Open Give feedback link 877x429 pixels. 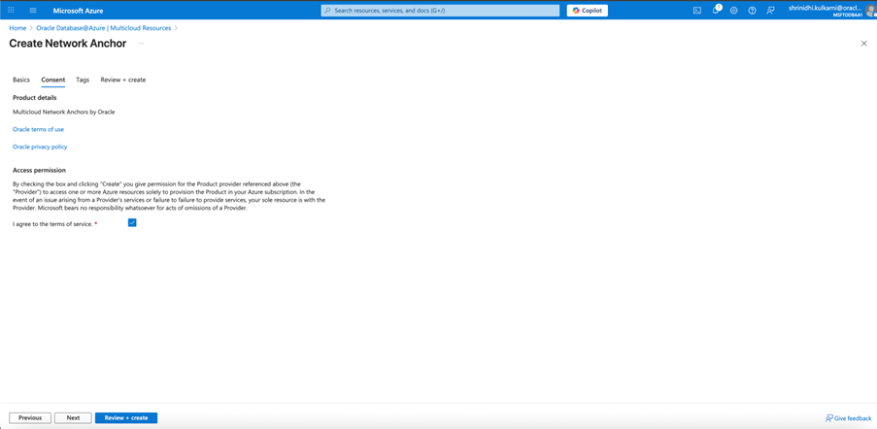pos(848,418)
